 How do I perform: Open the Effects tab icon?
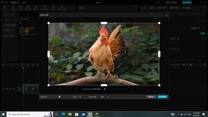(36, 8)
